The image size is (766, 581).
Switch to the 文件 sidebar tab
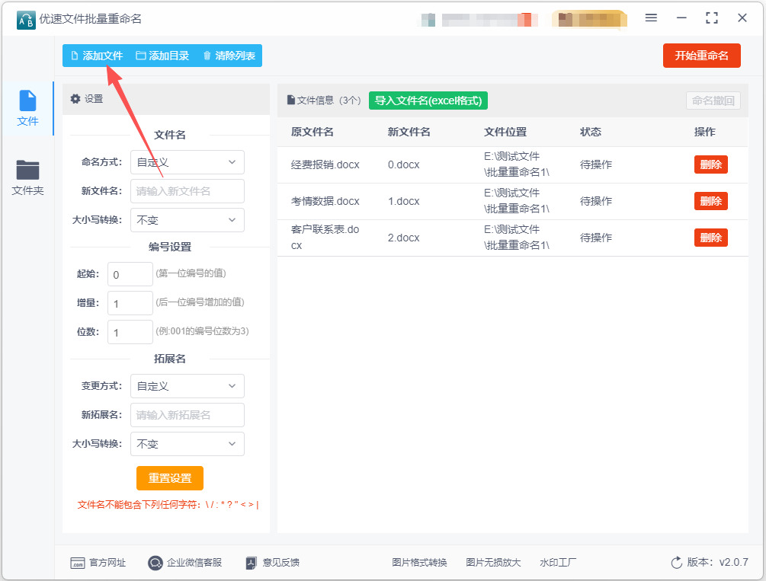click(27, 108)
